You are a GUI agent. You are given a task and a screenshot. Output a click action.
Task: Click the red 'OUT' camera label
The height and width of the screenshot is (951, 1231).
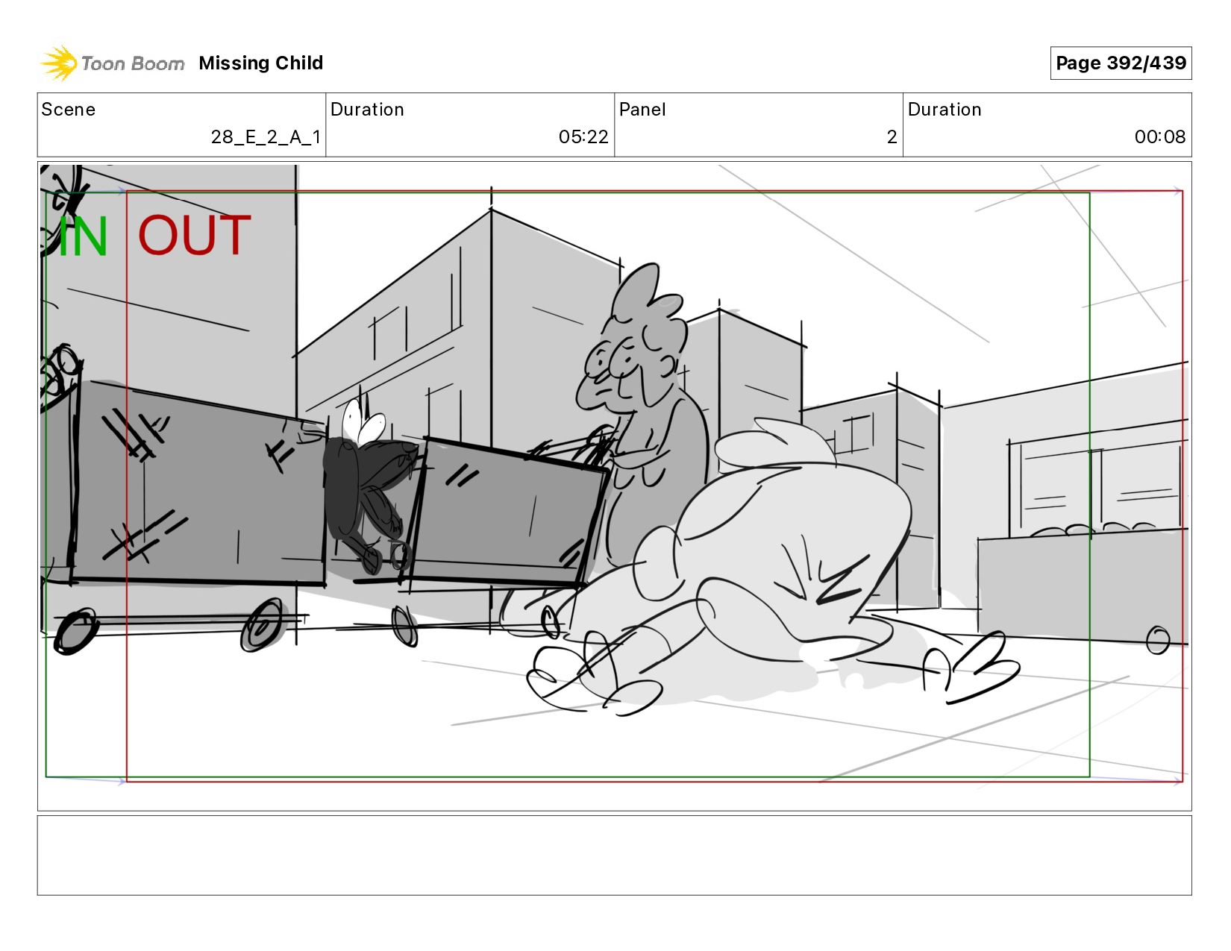(x=195, y=236)
